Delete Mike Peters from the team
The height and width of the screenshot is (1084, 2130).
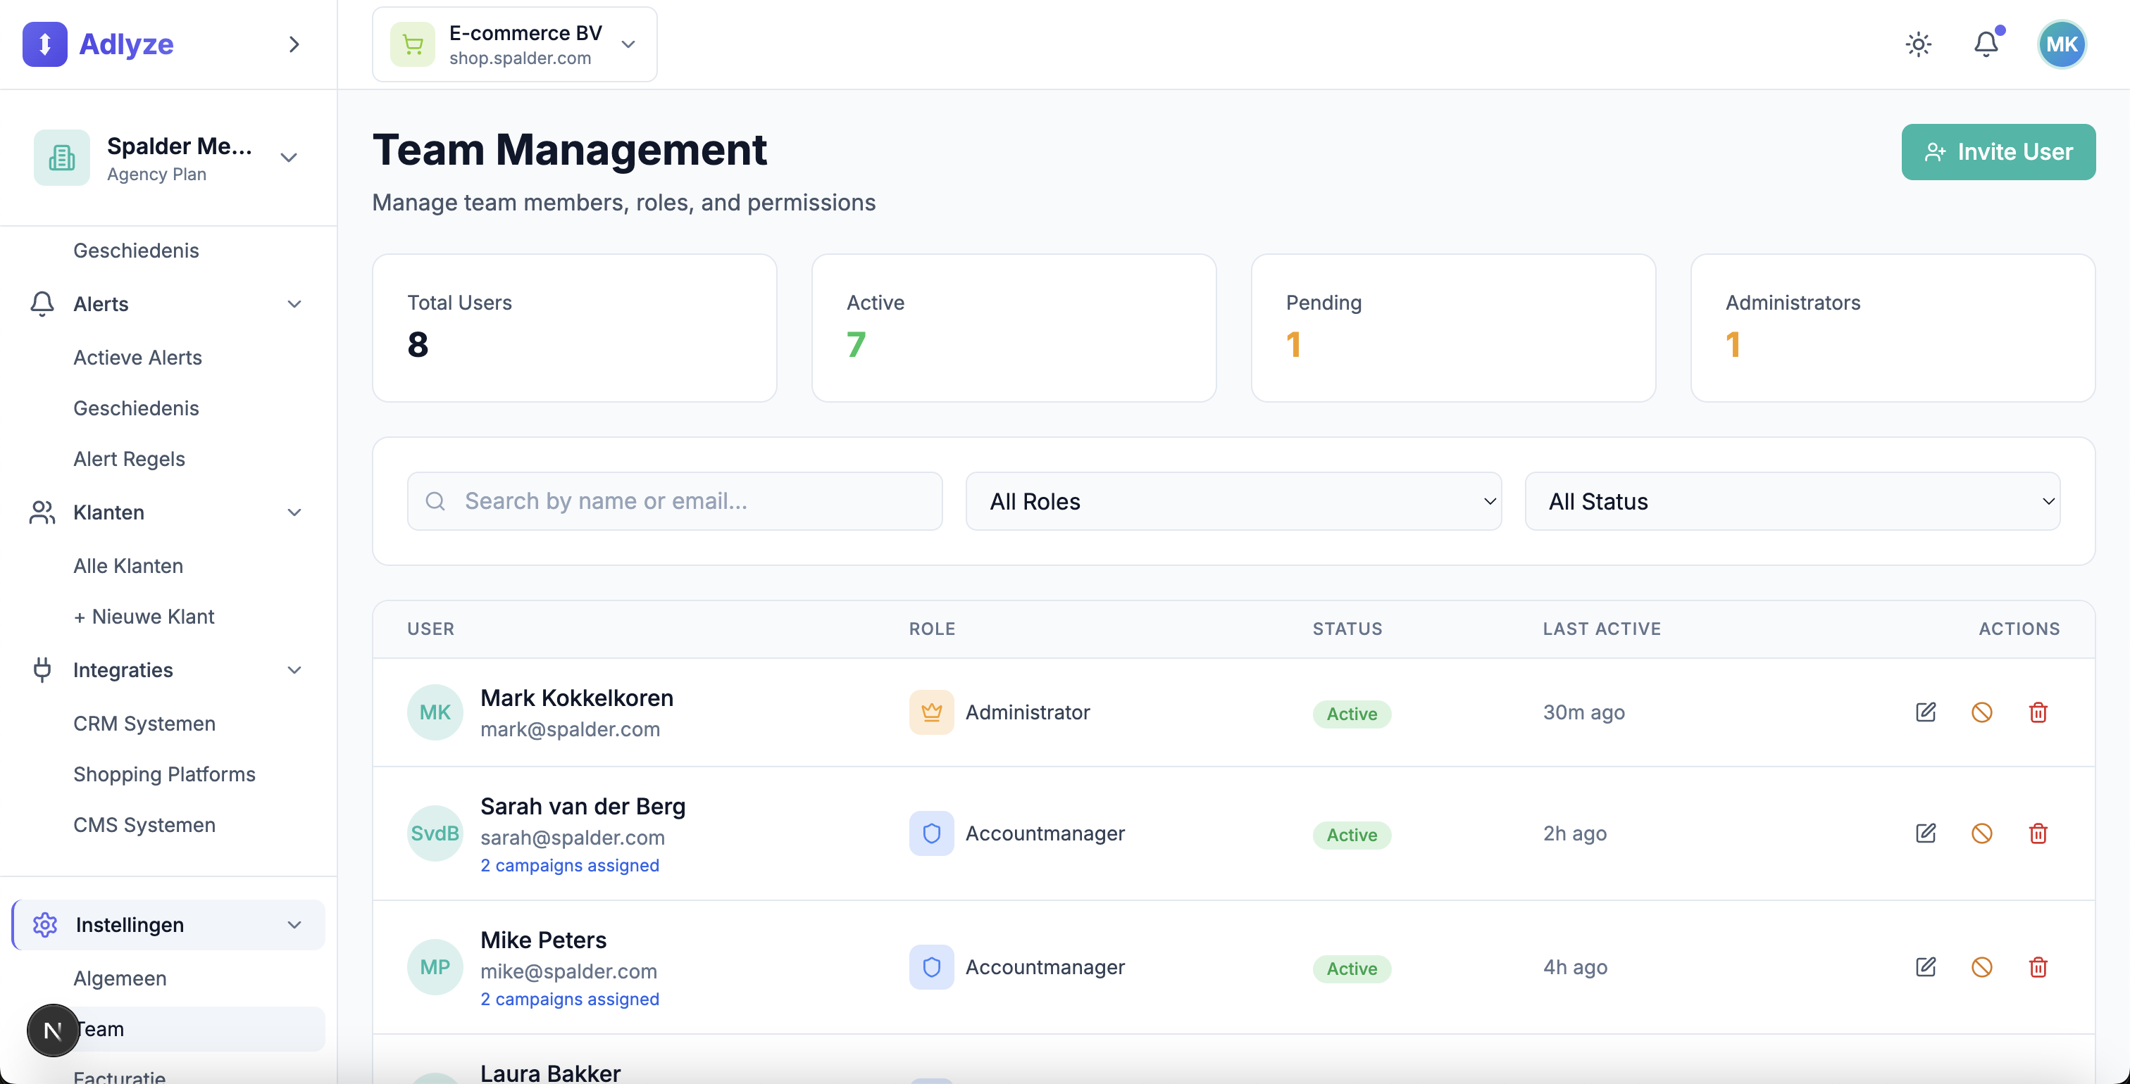click(x=2038, y=966)
